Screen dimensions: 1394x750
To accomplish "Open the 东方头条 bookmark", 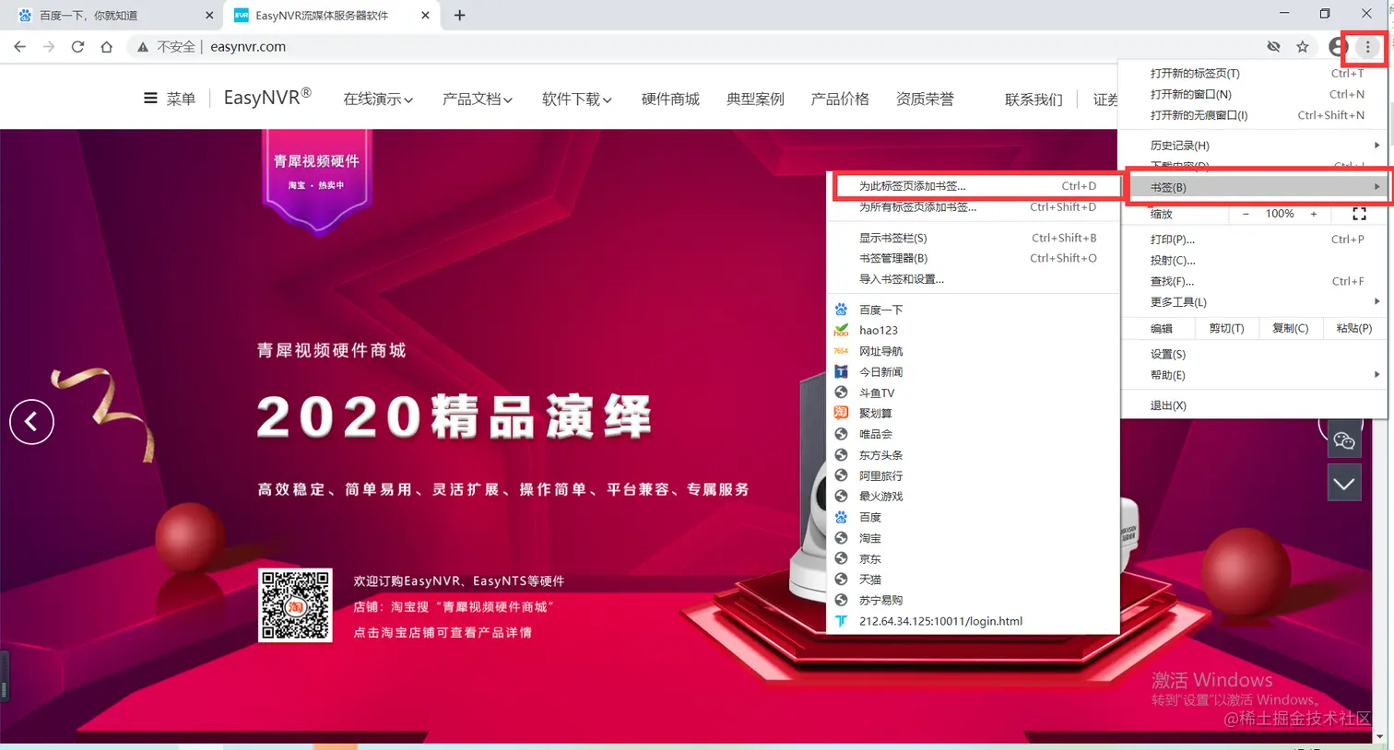I will pos(973,455).
